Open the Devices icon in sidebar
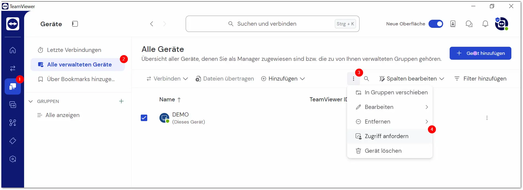Screen dimensions: 523x190 [13, 86]
